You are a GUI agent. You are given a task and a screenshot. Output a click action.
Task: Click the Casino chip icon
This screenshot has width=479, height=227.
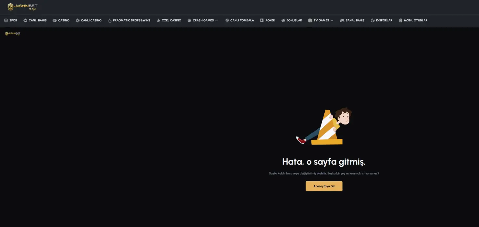click(x=55, y=20)
